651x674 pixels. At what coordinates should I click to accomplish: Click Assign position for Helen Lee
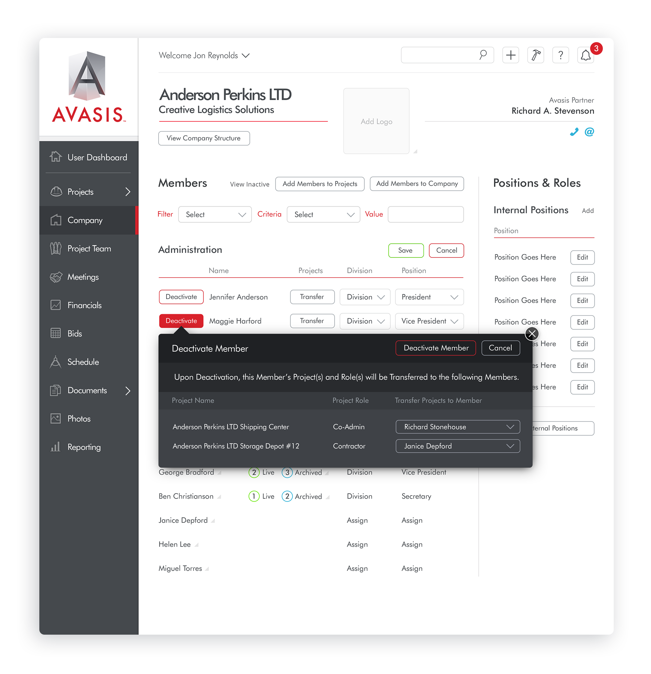point(412,544)
